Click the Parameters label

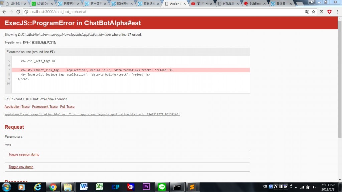[13, 137]
